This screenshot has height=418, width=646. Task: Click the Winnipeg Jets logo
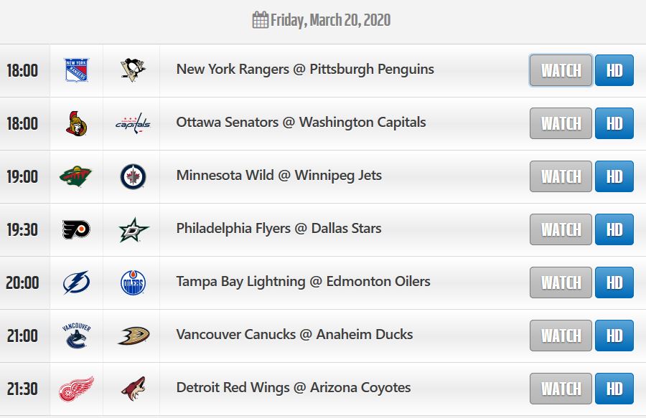click(133, 176)
